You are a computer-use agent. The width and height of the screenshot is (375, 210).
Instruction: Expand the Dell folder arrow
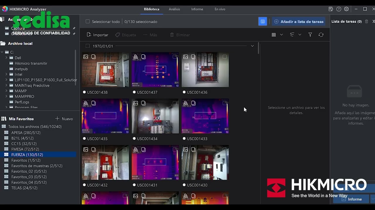[x=6, y=58]
